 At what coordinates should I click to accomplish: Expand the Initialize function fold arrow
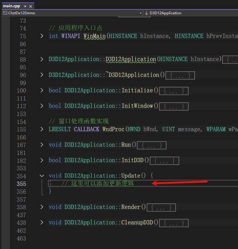(42, 90)
